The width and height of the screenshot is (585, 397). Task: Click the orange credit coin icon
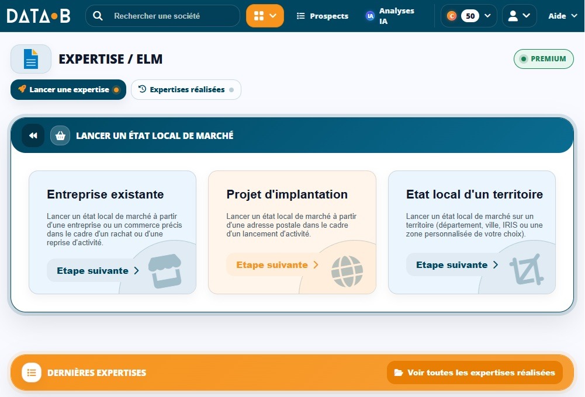pyautogui.click(x=451, y=16)
